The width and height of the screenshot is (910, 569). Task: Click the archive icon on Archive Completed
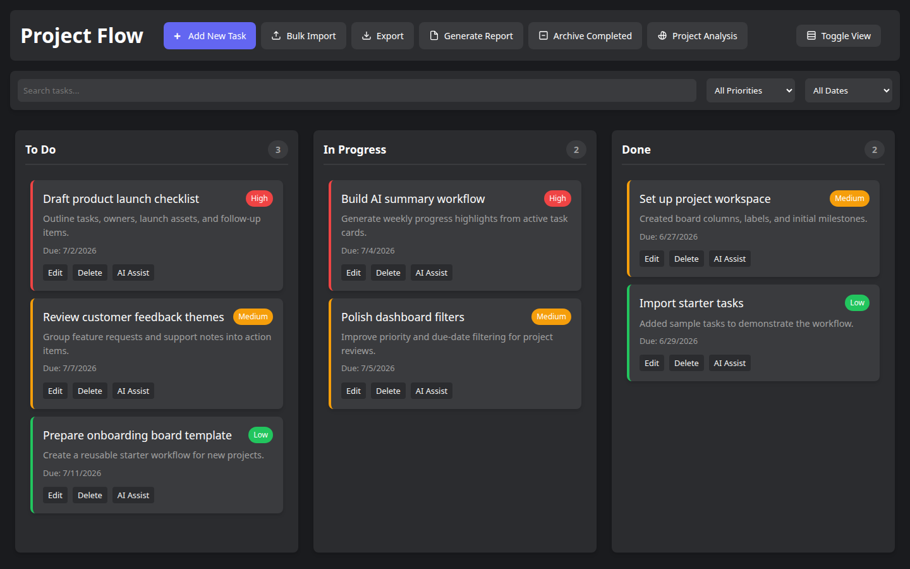point(543,35)
